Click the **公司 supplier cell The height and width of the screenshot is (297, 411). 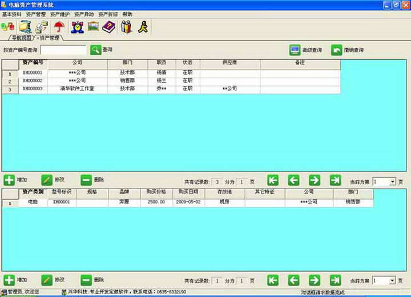(230, 89)
